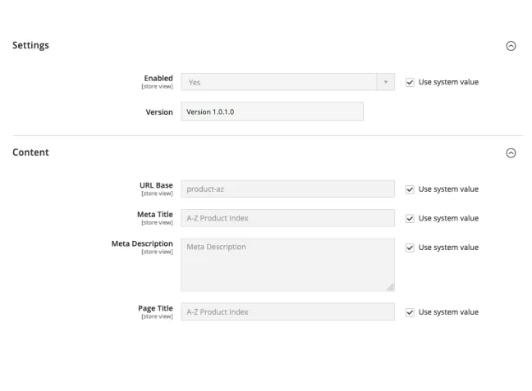Focus the URL Base input field
This screenshot has height=391, width=532.
pyautogui.click(x=287, y=189)
